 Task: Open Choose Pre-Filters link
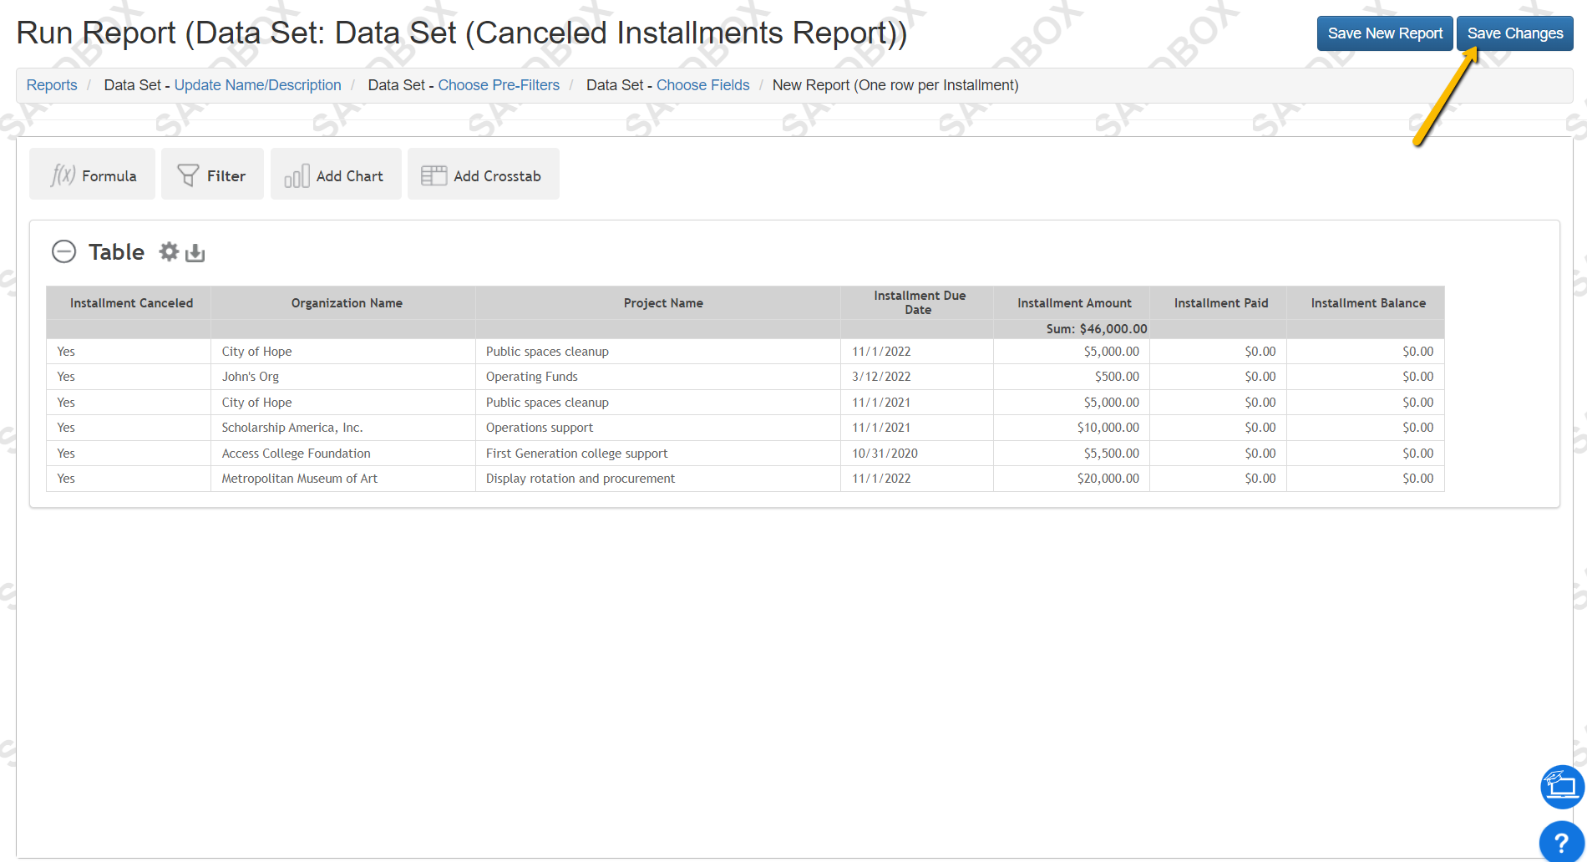click(x=499, y=85)
